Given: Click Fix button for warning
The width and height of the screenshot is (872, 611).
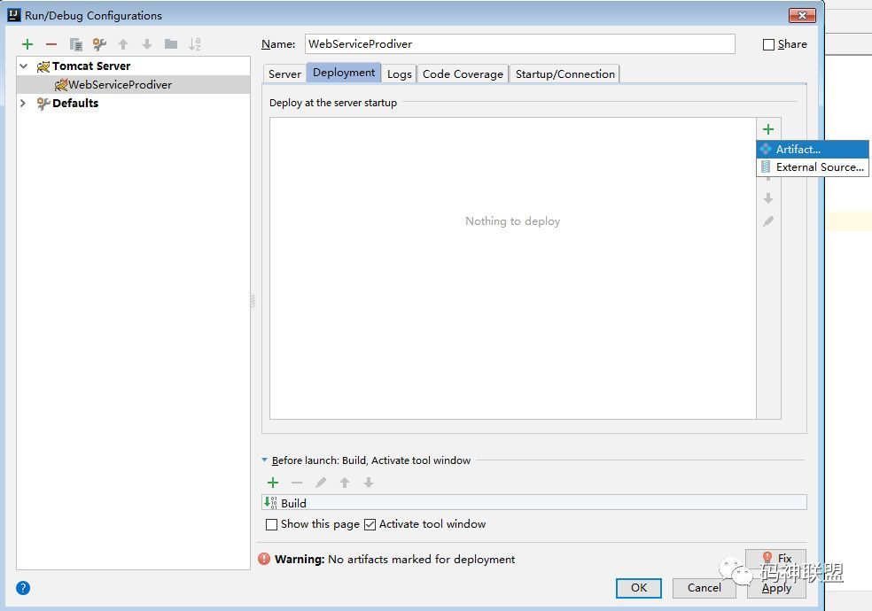Looking at the screenshot, I should [776, 558].
